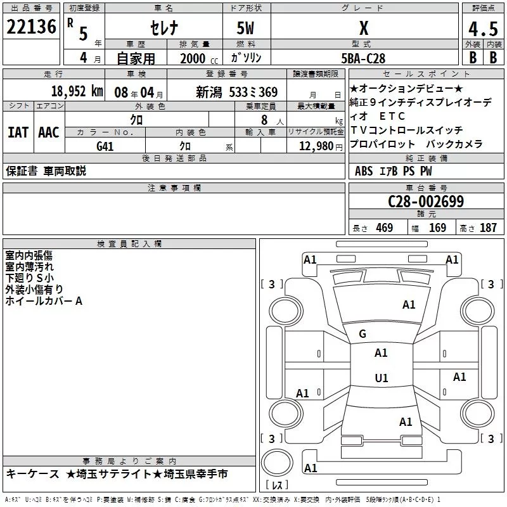Image resolution: width=507 pixels, height=507 pixels.
Task: Click the [レス] label on diagram
Action: click(277, 485)
